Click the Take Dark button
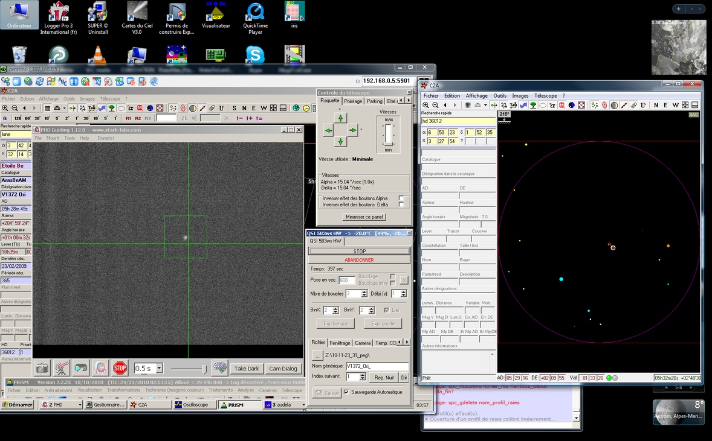 click(247, 369)
